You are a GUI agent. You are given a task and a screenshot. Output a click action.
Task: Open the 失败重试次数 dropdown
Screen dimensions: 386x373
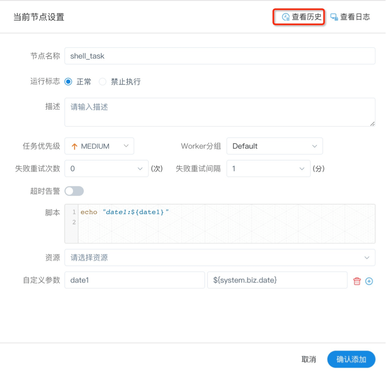106,169
